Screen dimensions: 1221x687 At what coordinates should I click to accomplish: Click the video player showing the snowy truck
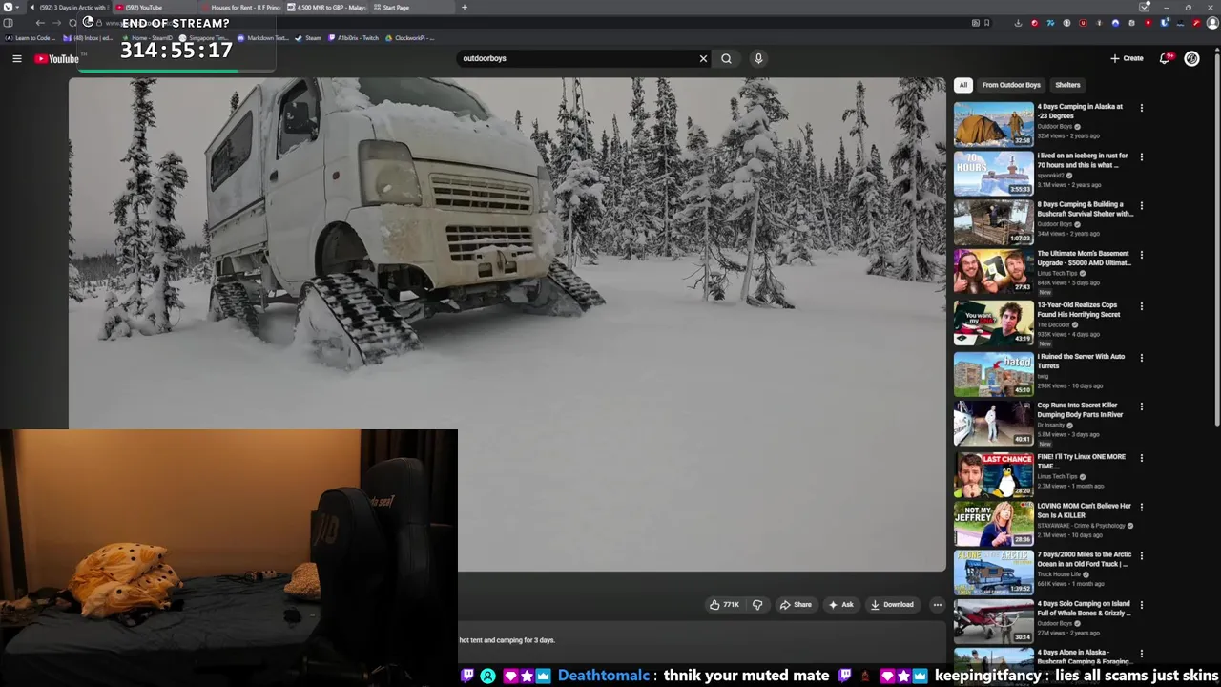coord(507,324)
